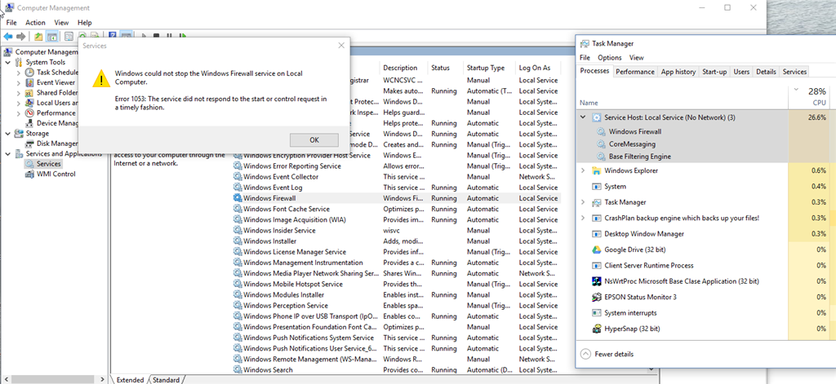Switch to the App history tab
Screen dimensions: 836x384
678,72
